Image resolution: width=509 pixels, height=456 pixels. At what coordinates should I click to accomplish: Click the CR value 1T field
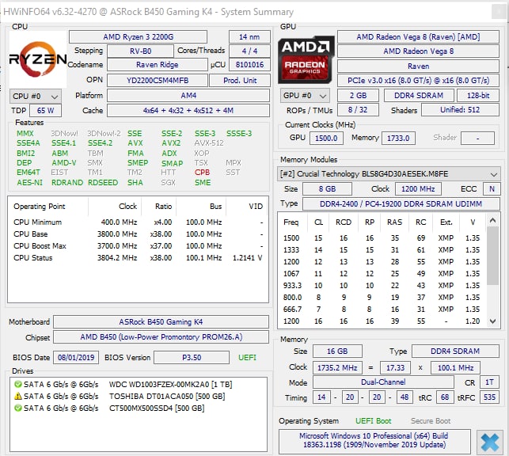coord(489,382)
